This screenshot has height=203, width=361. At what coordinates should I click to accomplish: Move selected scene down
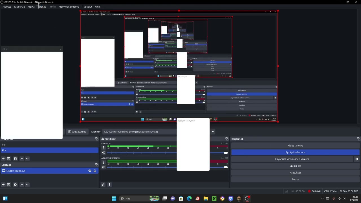pyautogui.click(x=27, y=159)
